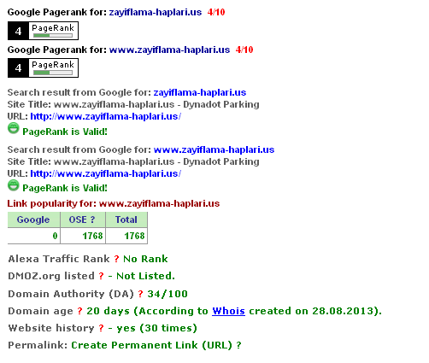Screen dimensions: 429x363
Task: Click the second green smiley icon
Action: point(13,185)
